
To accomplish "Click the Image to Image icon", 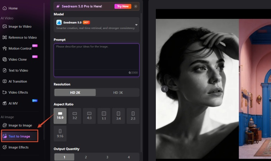I will coord(5,125).
